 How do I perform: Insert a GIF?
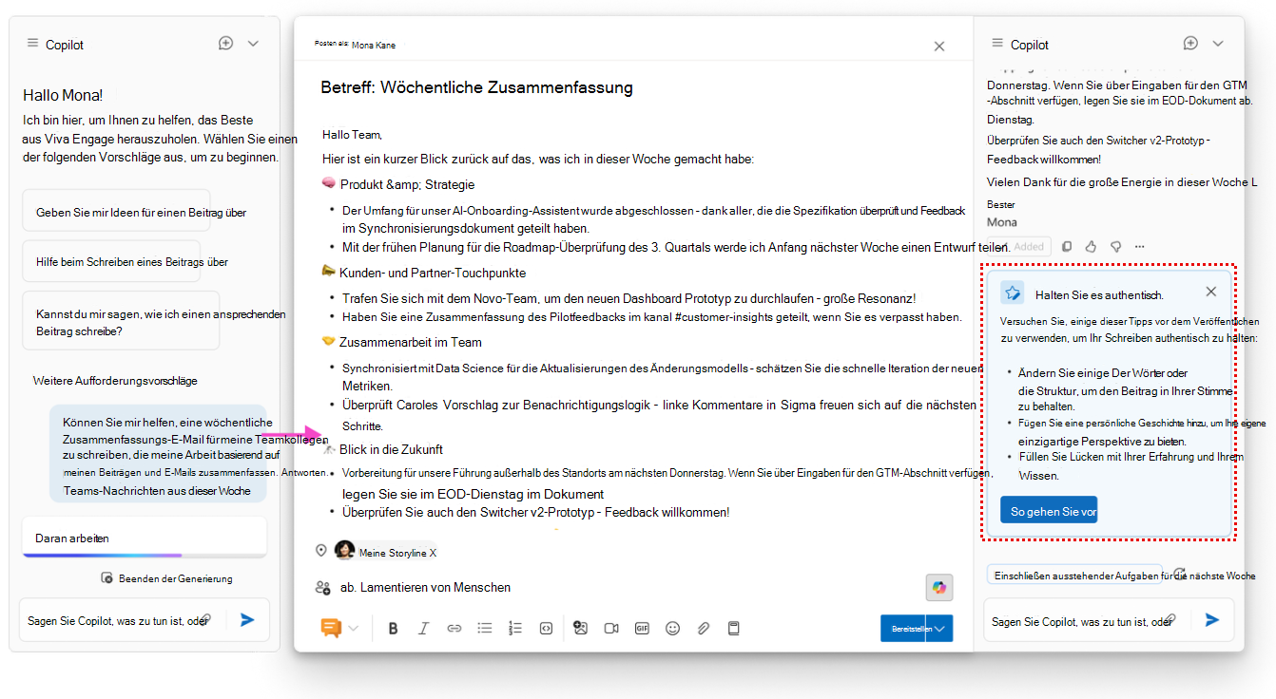(x=642, y=628)
